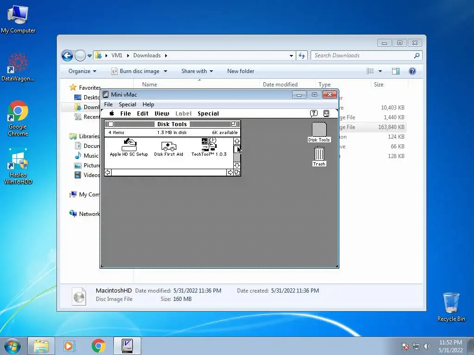Open the Recycle Bin on desktop

click(451, 307)
